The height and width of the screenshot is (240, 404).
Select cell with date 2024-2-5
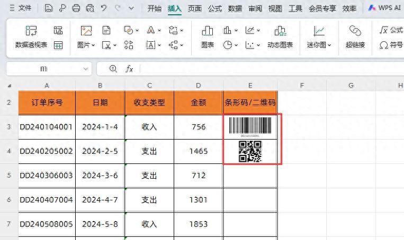[x=100, y=151]
